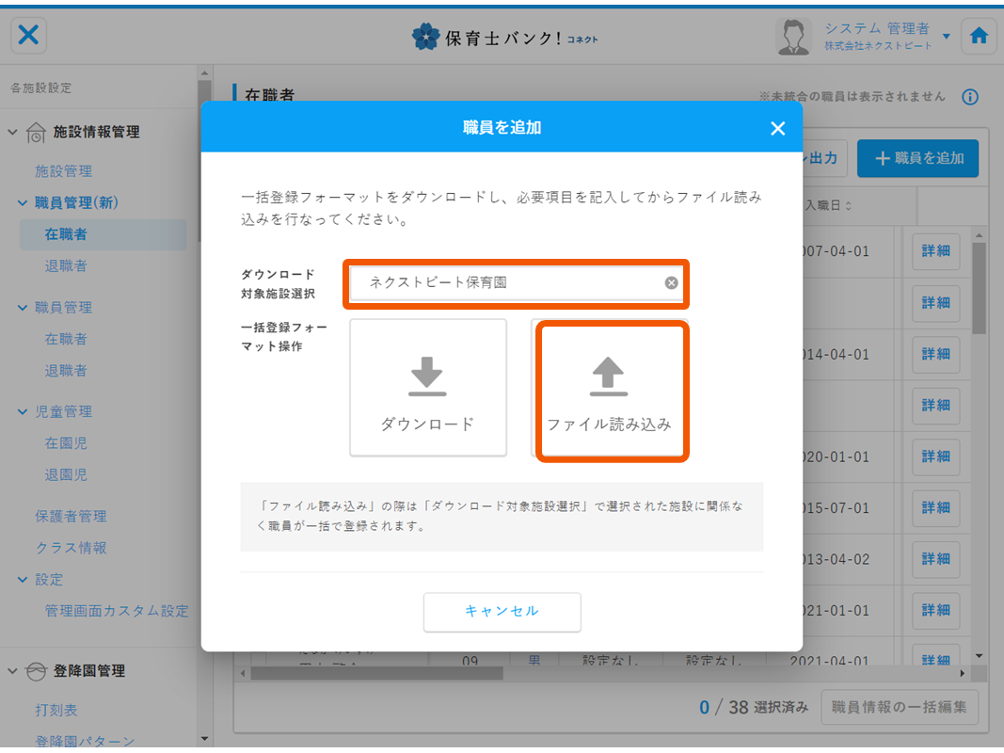Click the ＋職員を追加 button
The width and height of the screenshot is (1004, 753).
(917, 158)
